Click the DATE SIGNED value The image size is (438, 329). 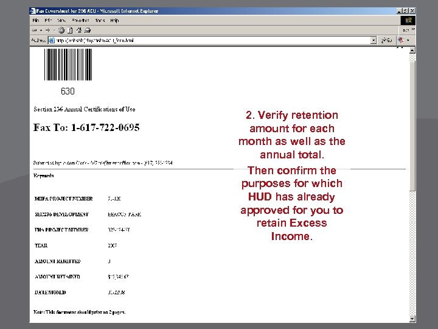116,292
